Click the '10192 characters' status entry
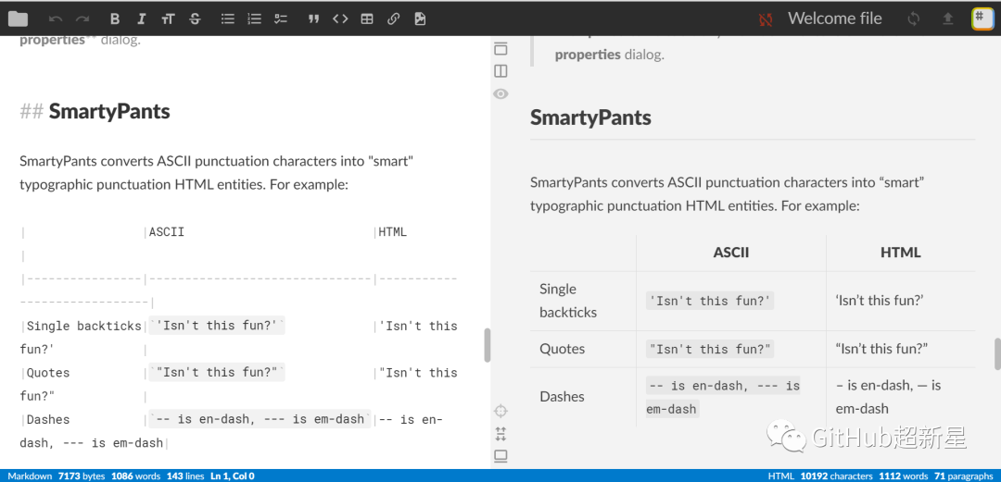The image size is (1001, 482). (x=836, y=476)
